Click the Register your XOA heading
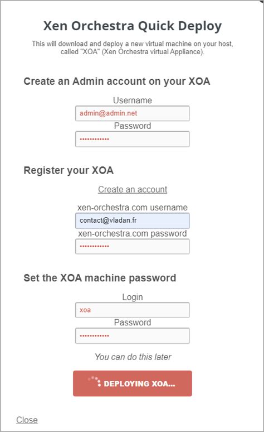The image size is (264, 432). click(x=69, y=171)
